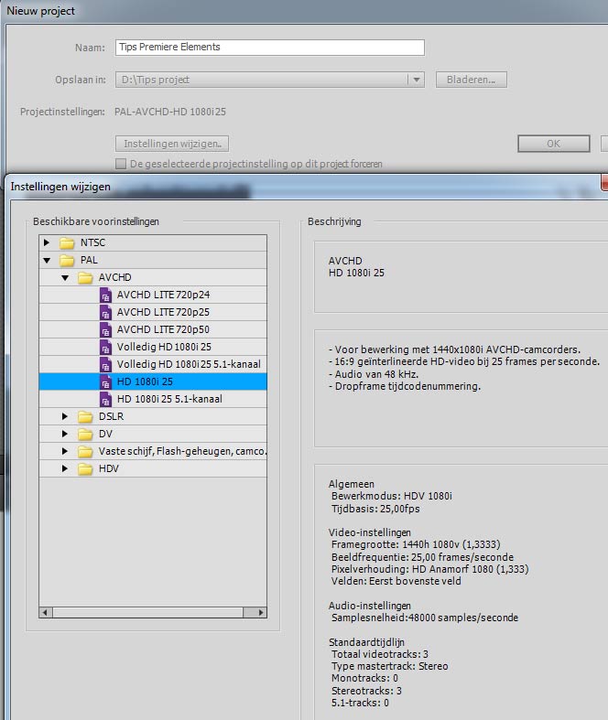This screenshot has height=720, width=608.
Task: Select the Vaste schijf, Flash-geheugen label
Action: click(x=182, y=451)
